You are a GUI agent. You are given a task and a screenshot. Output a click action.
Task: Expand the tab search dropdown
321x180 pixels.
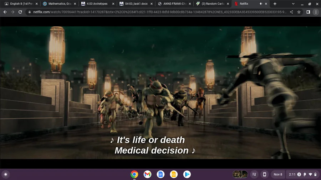[293, 4]
